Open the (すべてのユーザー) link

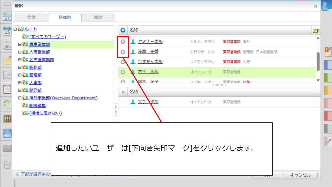click(x=47, y=37)
